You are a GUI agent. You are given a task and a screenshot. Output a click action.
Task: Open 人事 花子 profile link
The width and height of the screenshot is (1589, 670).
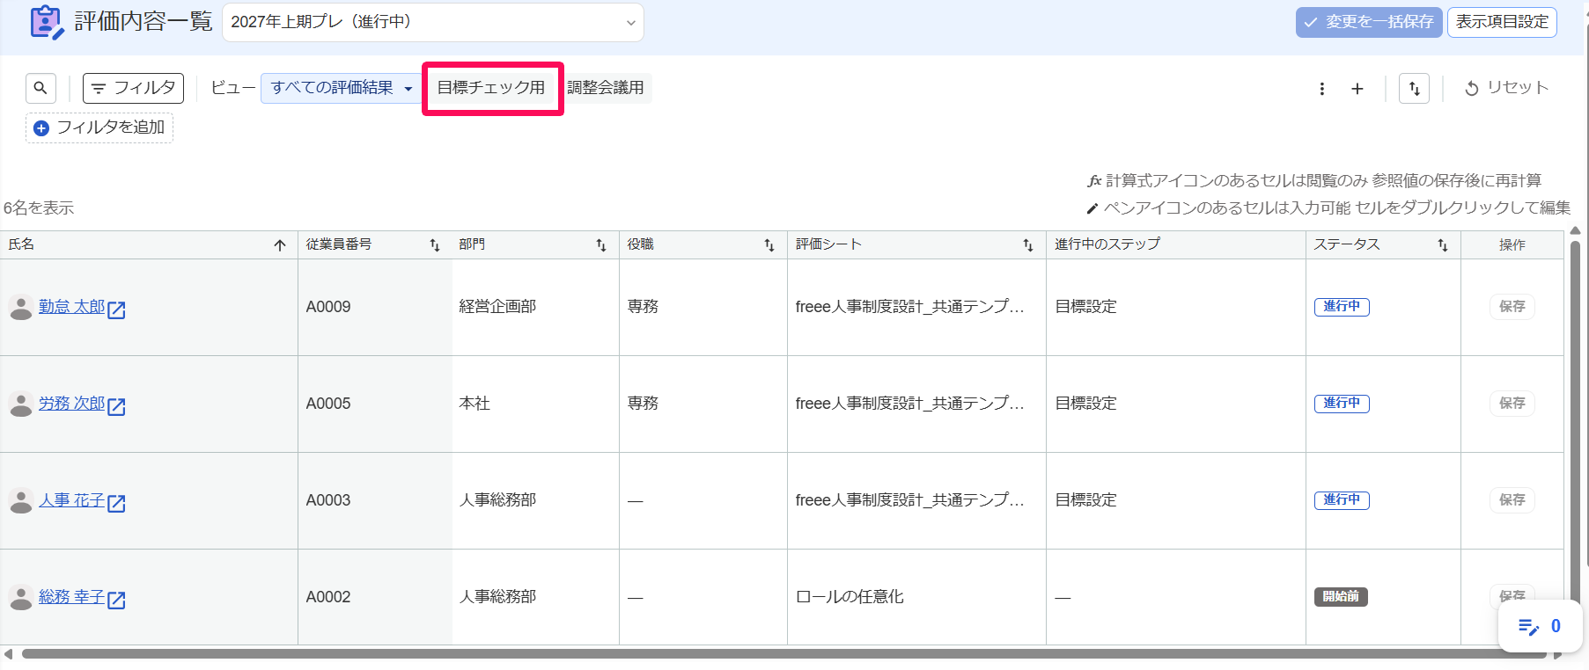pos(71,500)
